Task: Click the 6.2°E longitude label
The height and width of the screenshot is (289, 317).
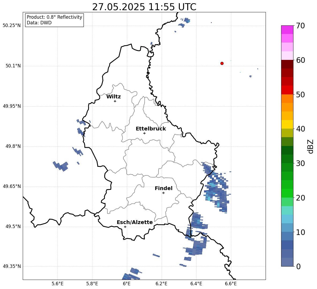Action: [x=161, y=284]
